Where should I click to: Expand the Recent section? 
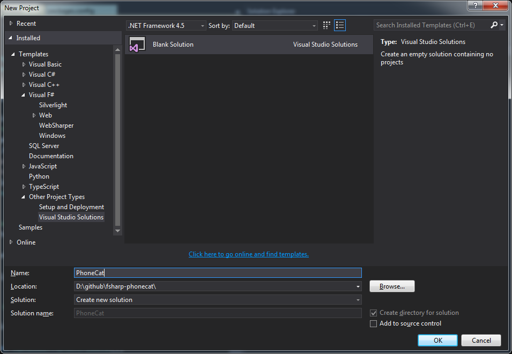[11, 23]
